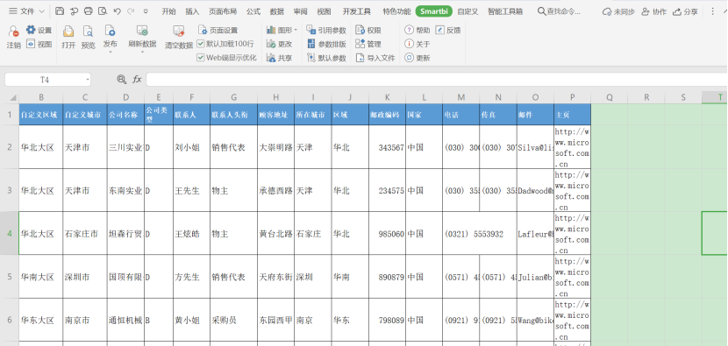Click the print preview icon in quick toolbar
The width and height of the screenshot is (728, 346).
pos(103,11)
